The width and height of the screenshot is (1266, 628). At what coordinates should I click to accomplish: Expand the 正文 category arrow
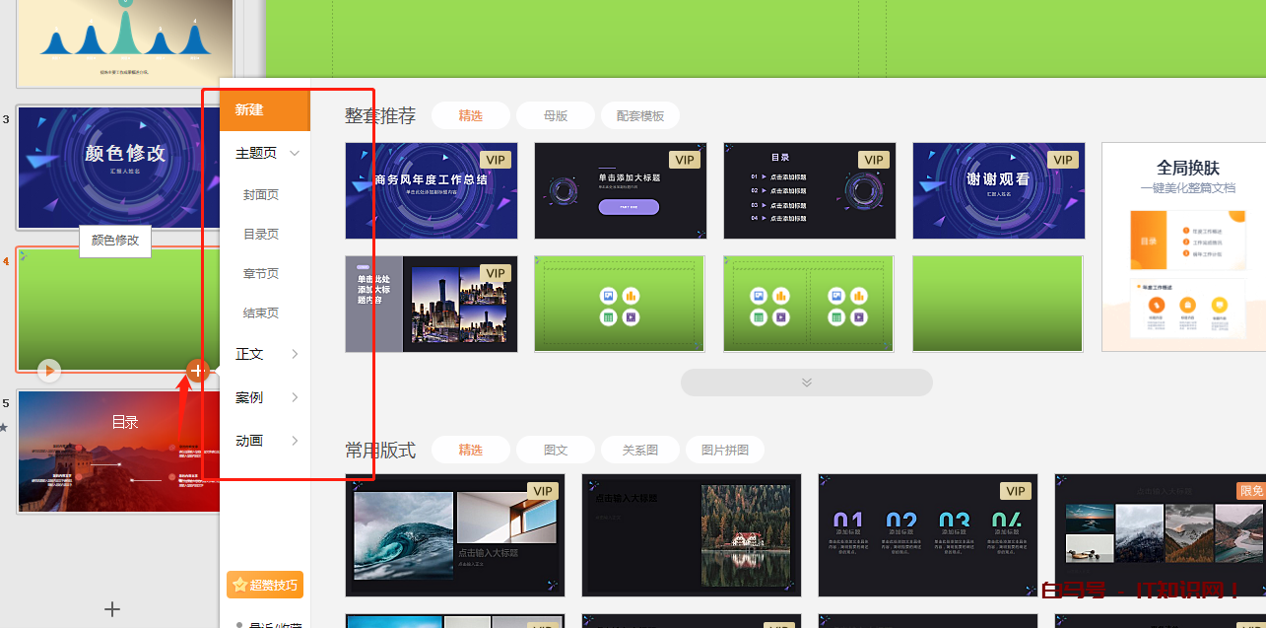click(x=294, y=354)
